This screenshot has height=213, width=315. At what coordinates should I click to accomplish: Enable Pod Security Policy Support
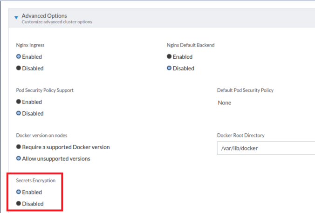coord(19,102)
